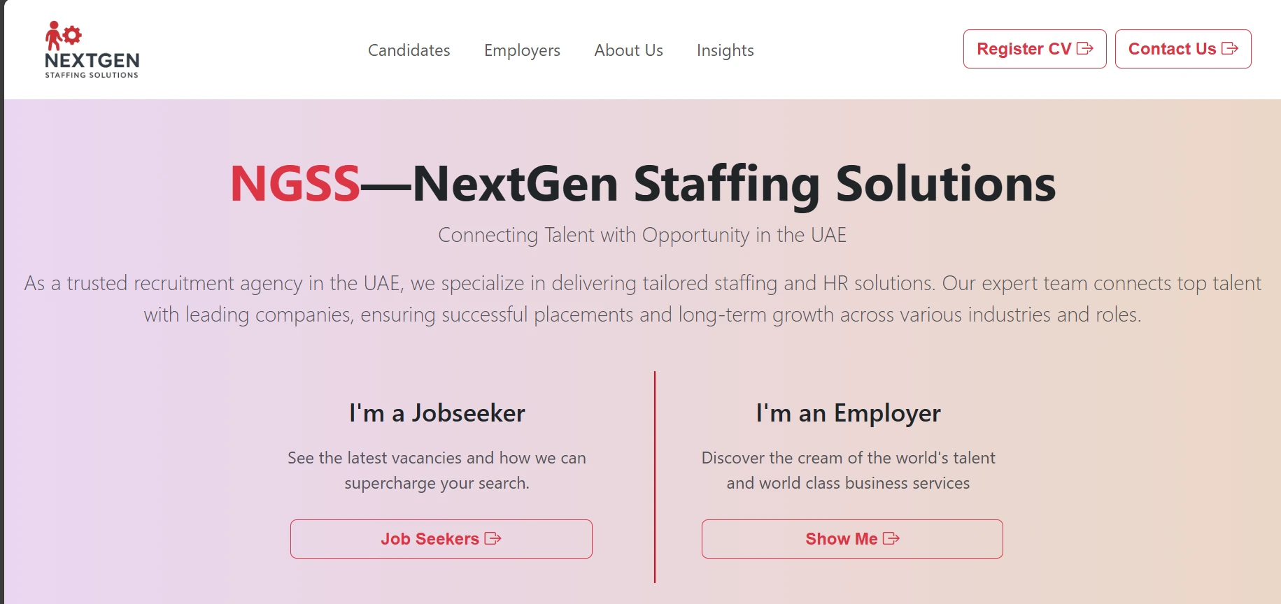Screen dimensions: 1281x604
Task: Click the "Discover the cream" description text
Action: [x=848, y=470]
